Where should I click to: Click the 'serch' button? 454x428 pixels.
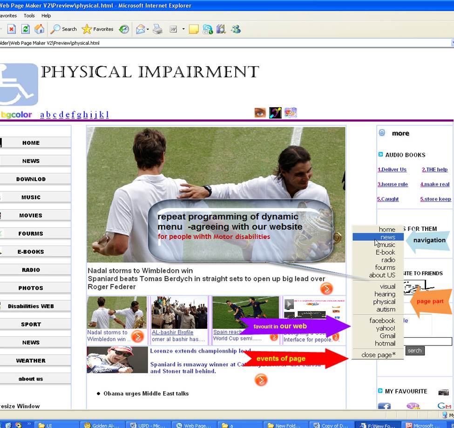tap(414, 351)
